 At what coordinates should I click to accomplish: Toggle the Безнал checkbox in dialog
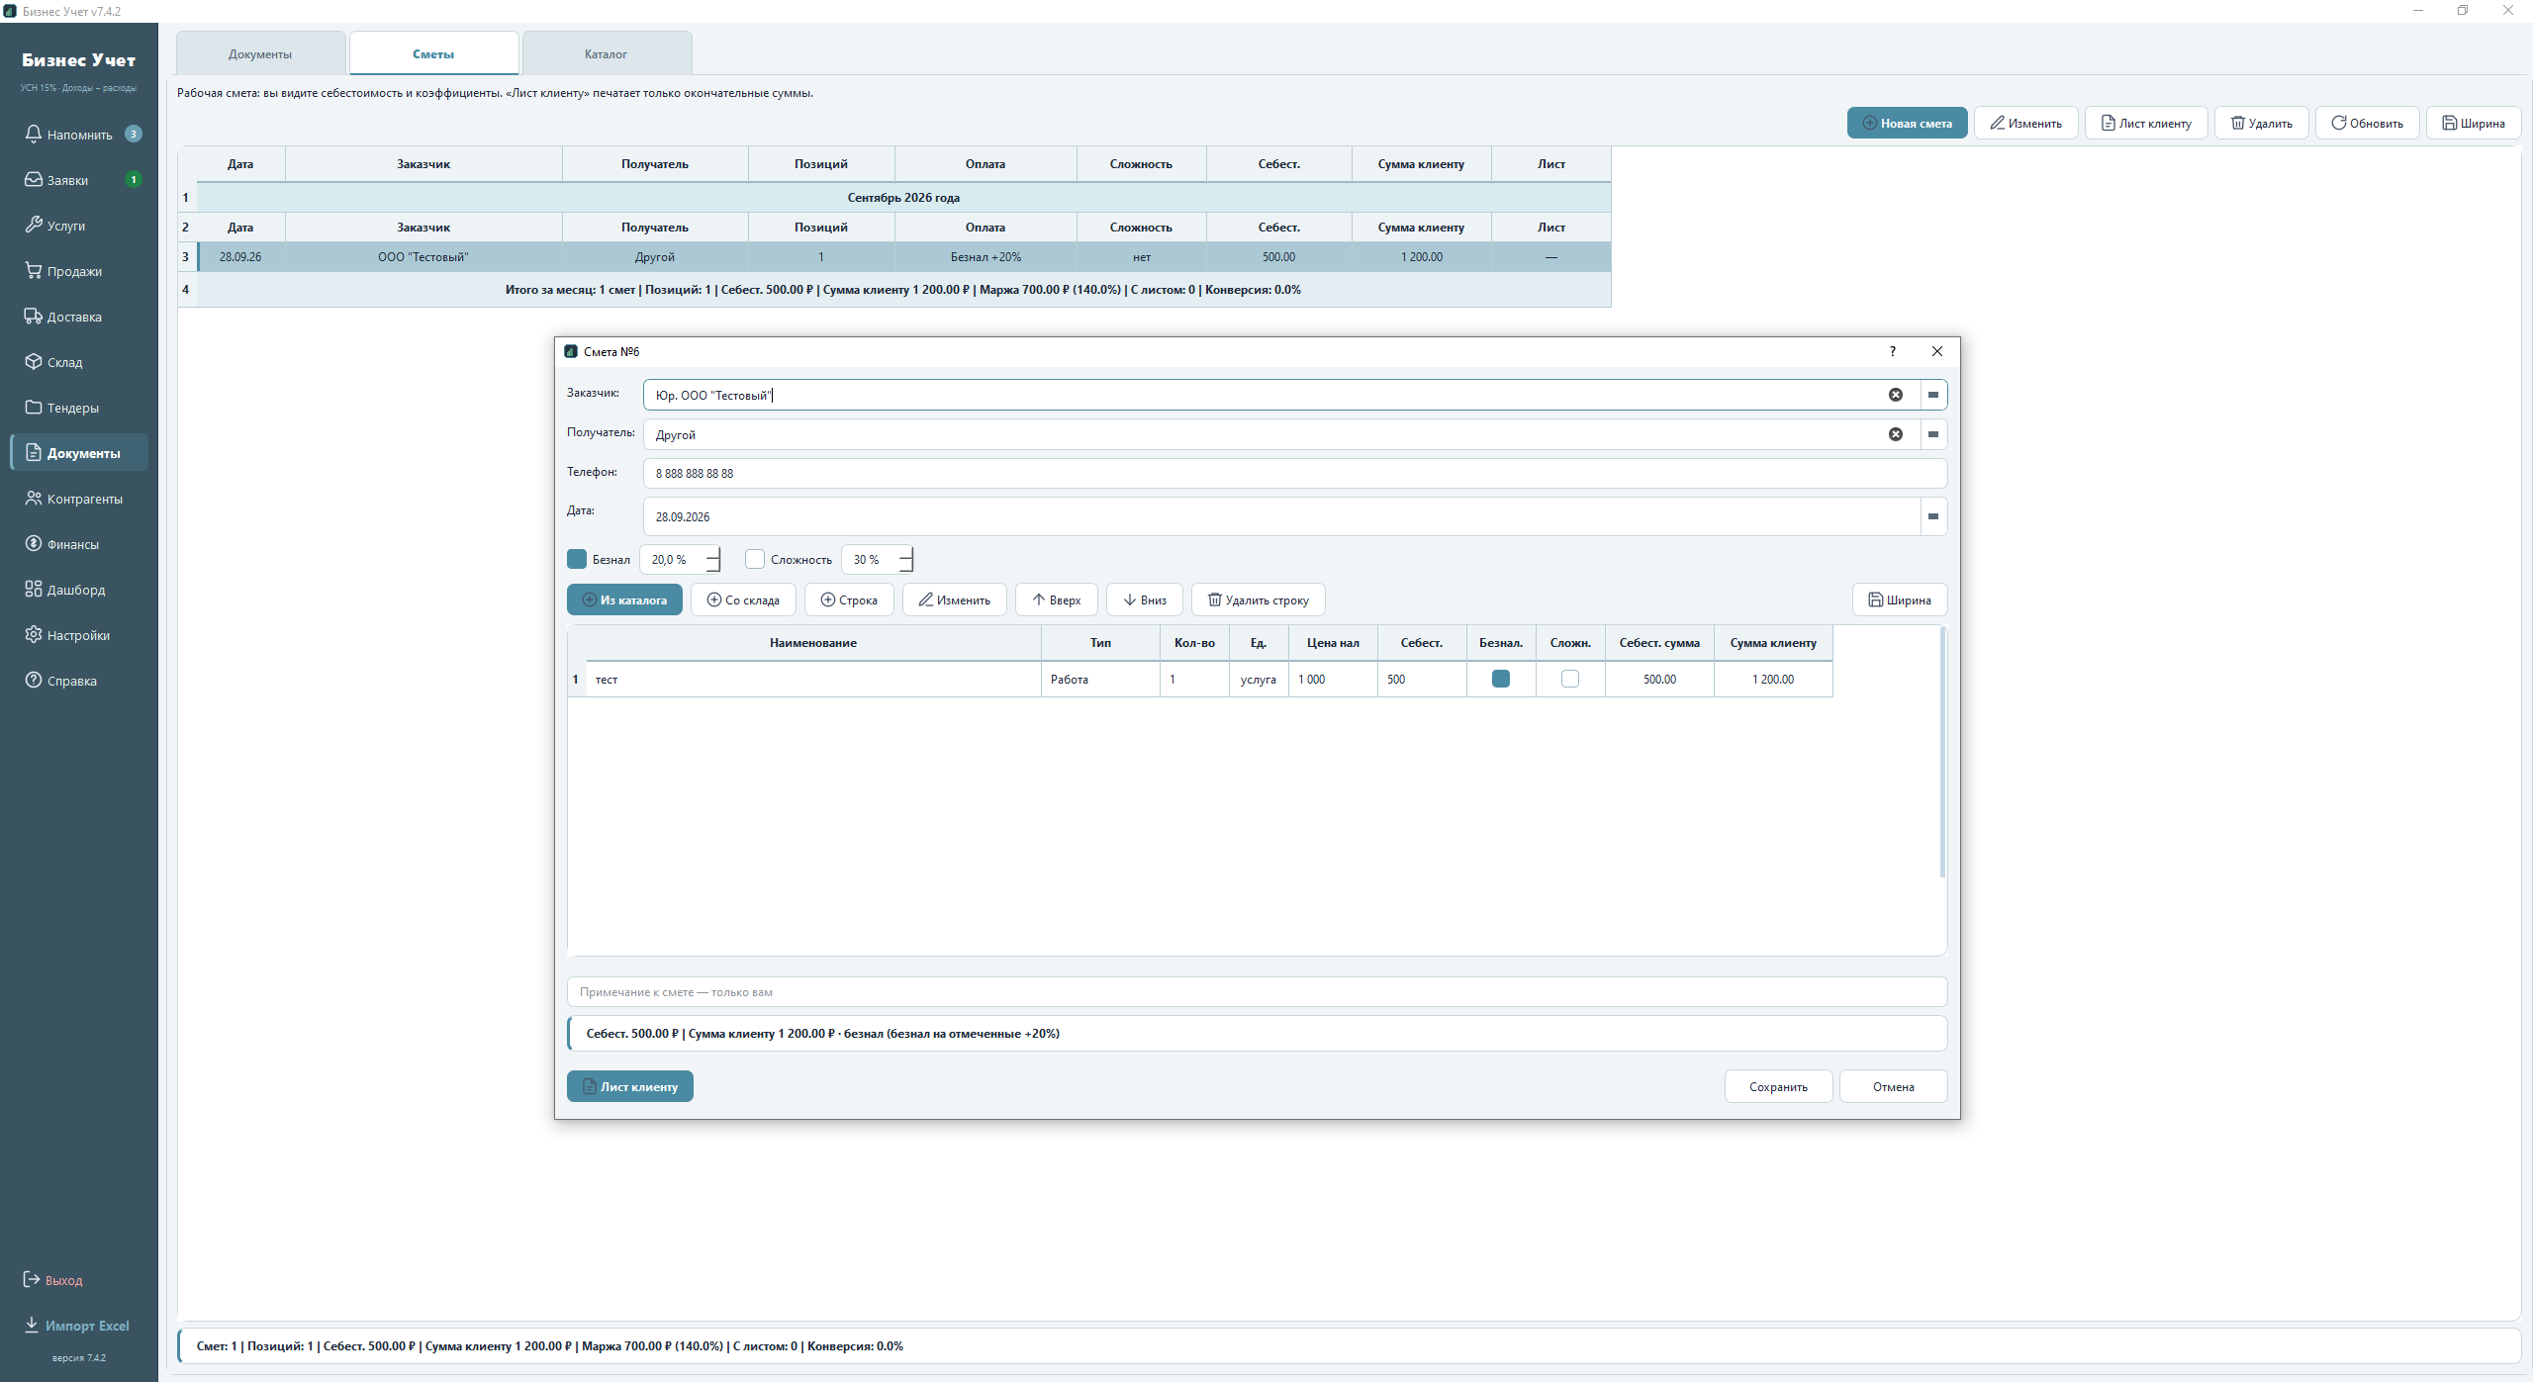click(x=577, y=559)
